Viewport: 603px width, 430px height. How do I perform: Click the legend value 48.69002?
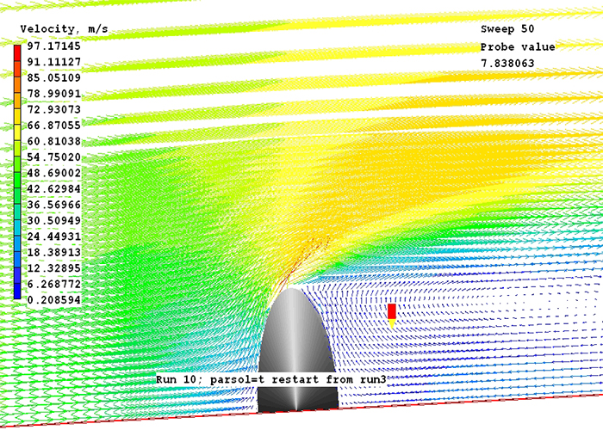pos(53,172)
